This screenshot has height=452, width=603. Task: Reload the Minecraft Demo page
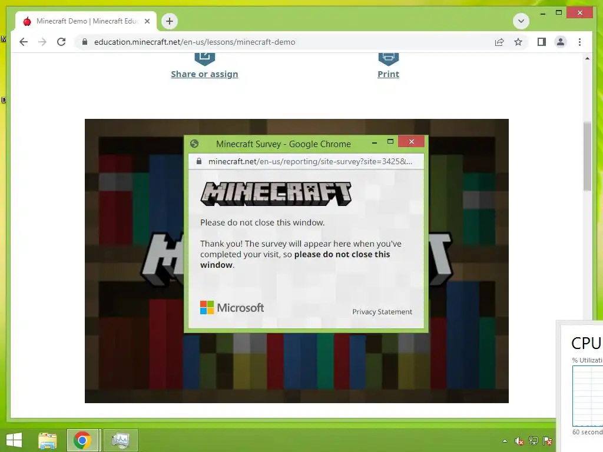61,42
